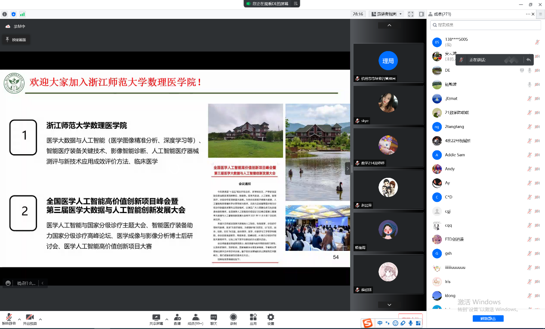This screenshot has height=329, width=545.
Task: Toggle microphone icon for member gsh
Action: pos(530,253)
